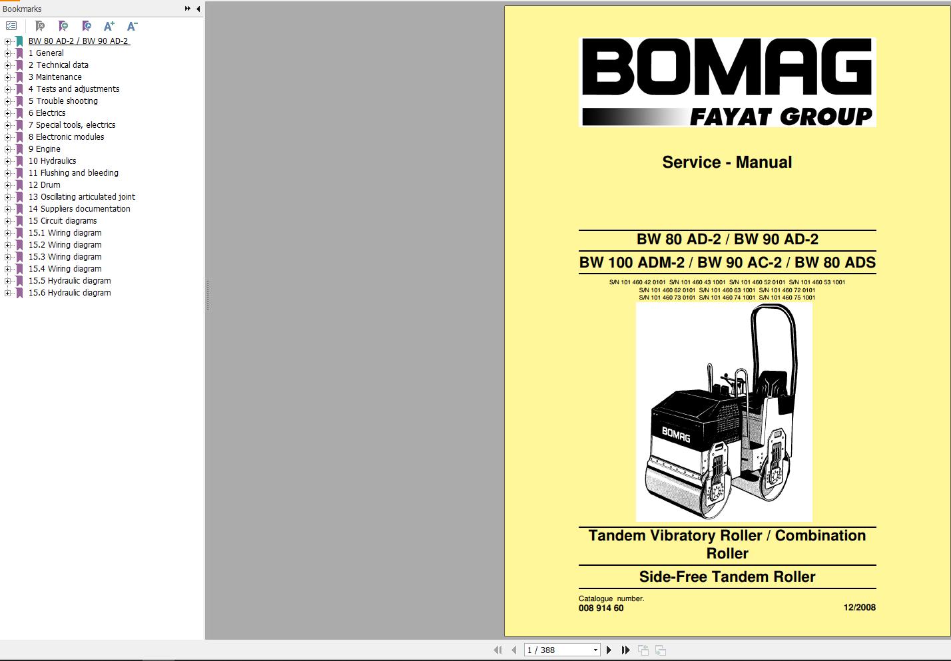
Task: Decrease bookmark font size with A-
Action: tap(132, 26)
